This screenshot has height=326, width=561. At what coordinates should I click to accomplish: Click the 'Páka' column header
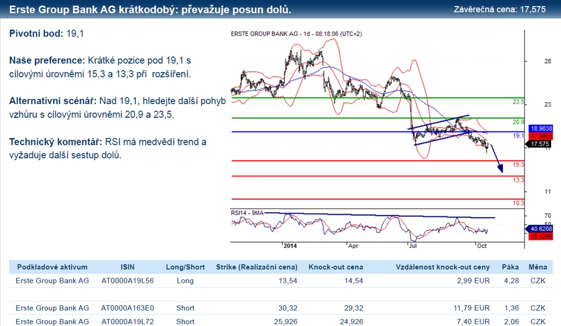510,267
